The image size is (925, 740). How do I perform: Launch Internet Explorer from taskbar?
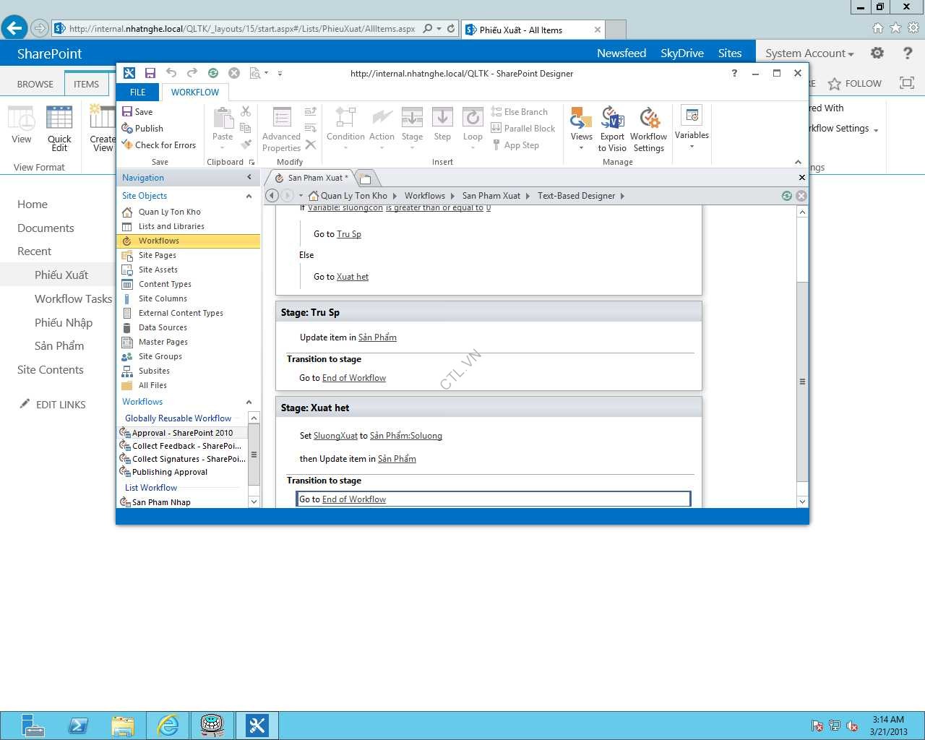click(168, 725)
